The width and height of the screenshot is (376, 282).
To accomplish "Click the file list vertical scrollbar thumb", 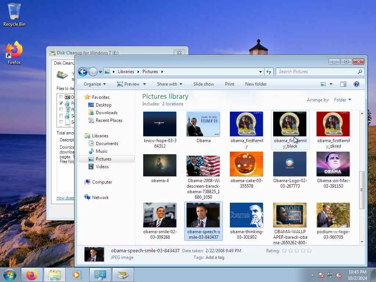I will tap(362, 190).
